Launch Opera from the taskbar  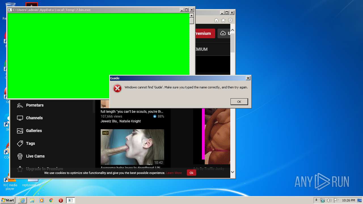[61, 200]
